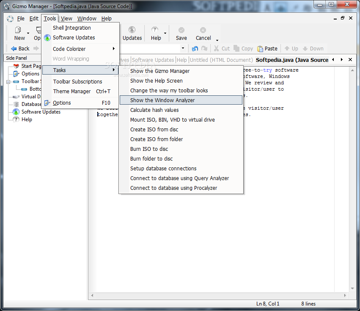Collapse the Toolbar tree node
Image resolution: width=360 pixels, height=311 pixels.
pyautogui.click(x=8, y=82)
